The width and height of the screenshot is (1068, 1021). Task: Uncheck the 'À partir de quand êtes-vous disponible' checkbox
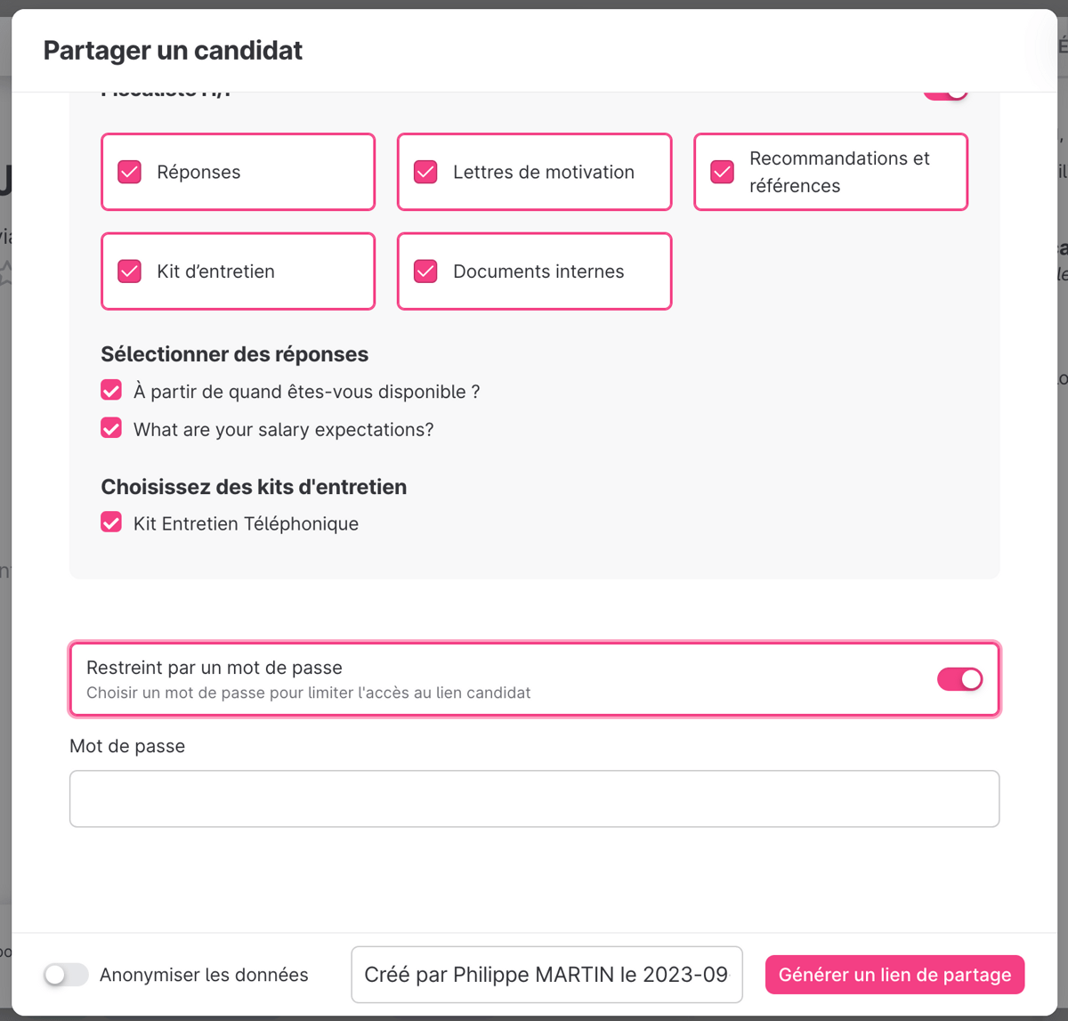click(111, 391)
